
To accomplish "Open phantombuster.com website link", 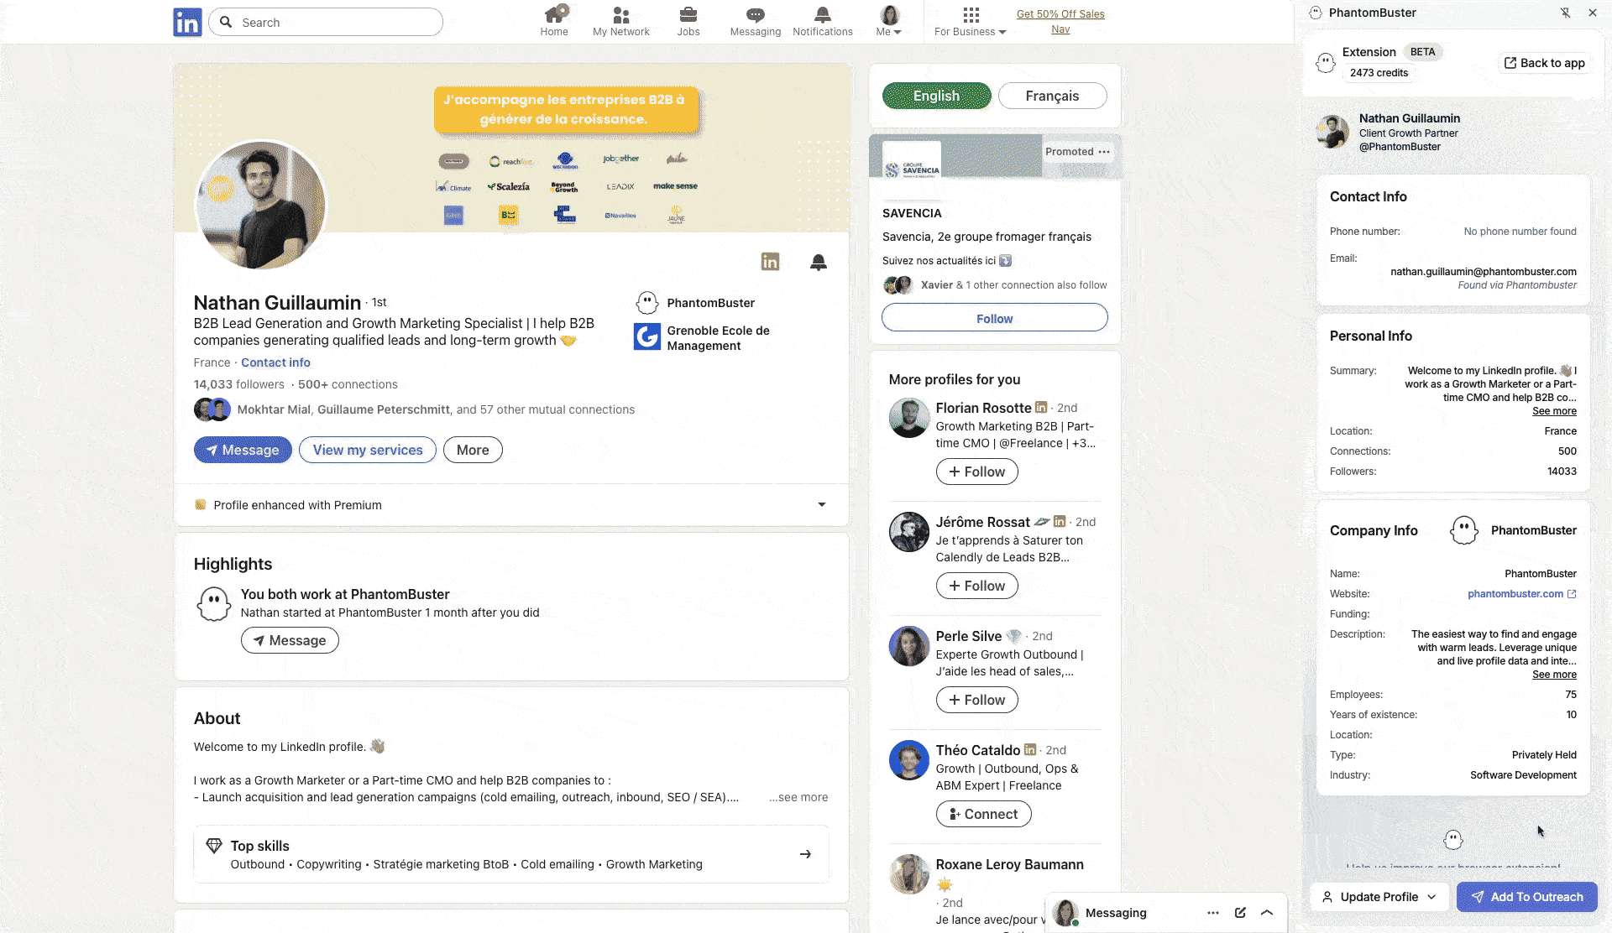I will [1515, 594].
